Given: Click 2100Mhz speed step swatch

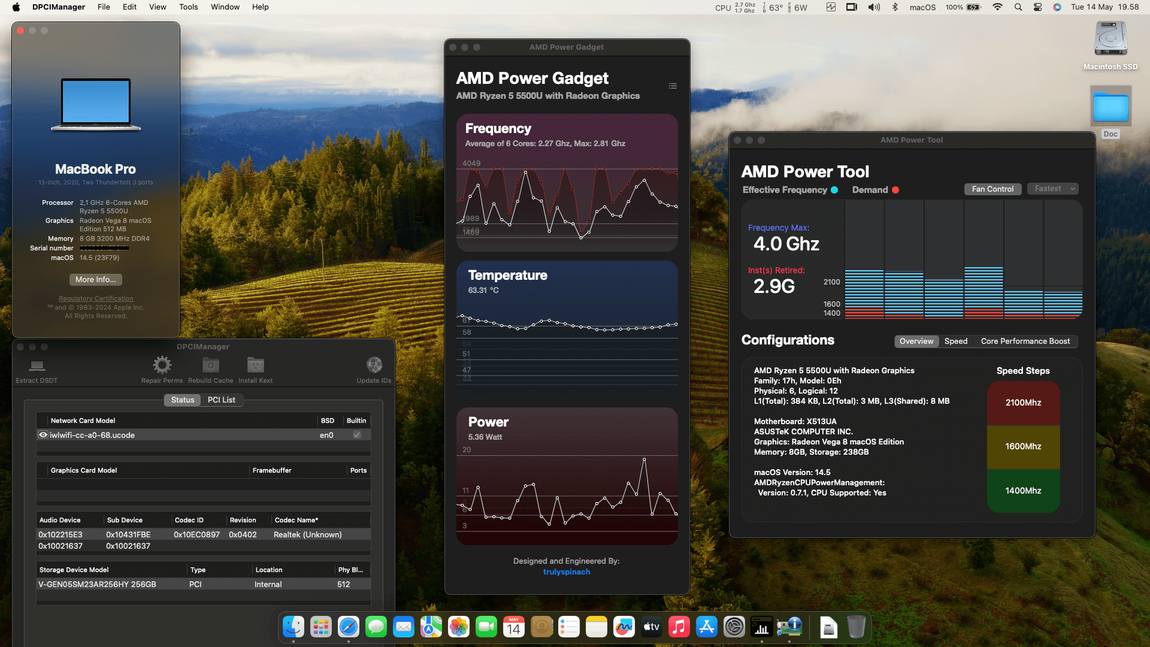Looking at the screenshot, I should point(1023,403).
